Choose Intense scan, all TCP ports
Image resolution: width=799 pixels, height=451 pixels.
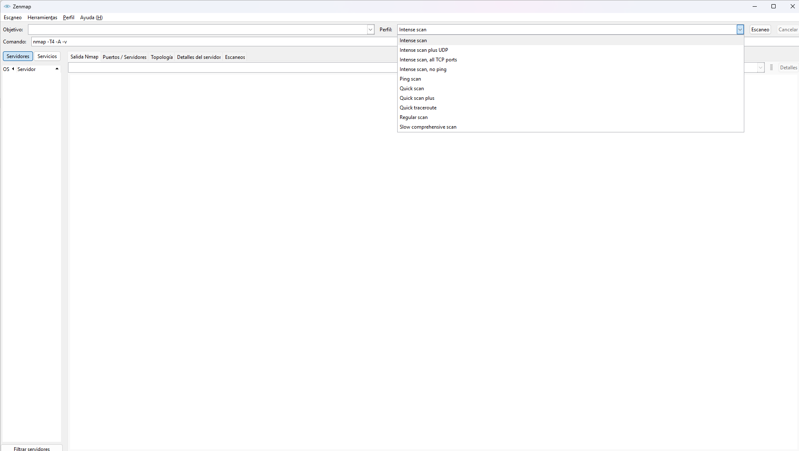pyautogui.click(x=571, y=60)
